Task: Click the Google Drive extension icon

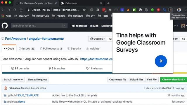Action: (98, 10)
